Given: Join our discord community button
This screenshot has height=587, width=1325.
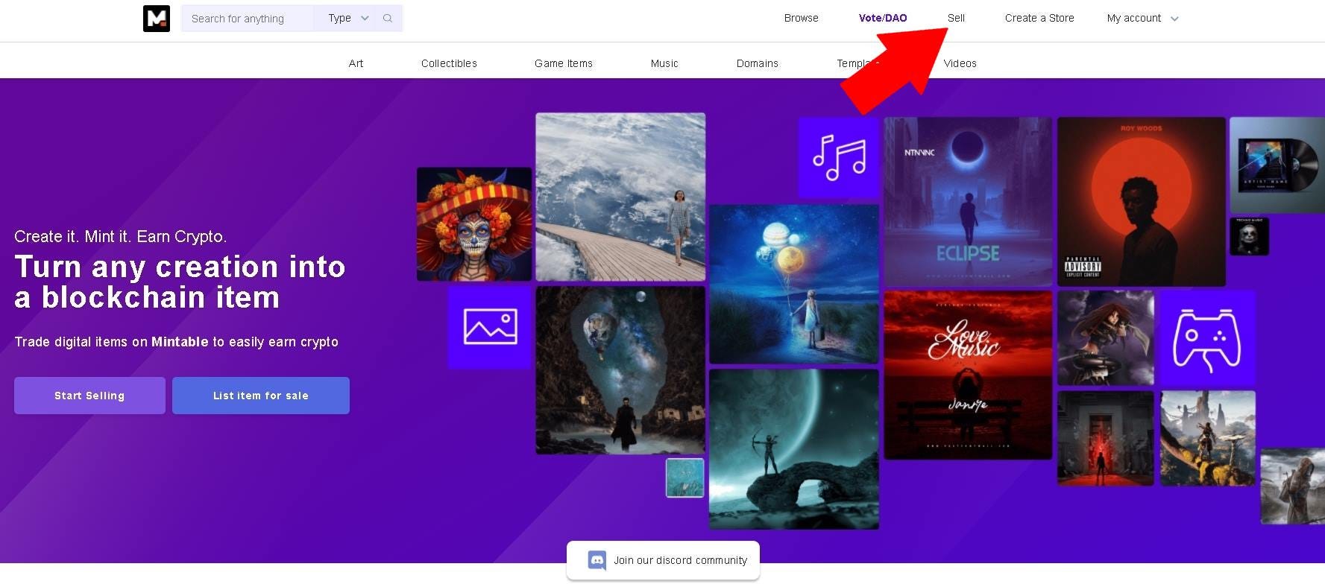Looking at the screenshot, I should (x=663, y=560).
